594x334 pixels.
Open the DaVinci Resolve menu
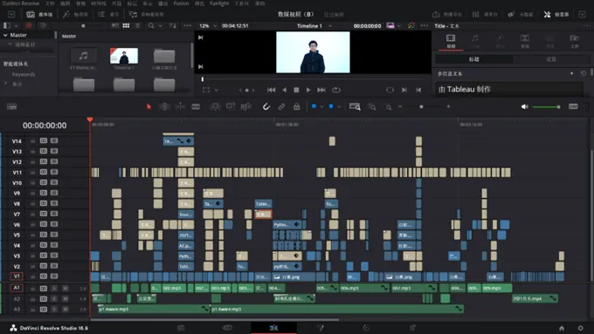[21, 3]
